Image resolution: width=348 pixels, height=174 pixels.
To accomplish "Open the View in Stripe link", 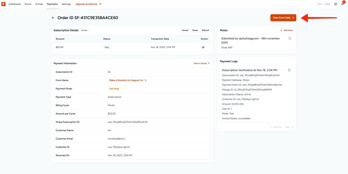I will [x=202, y=64].
